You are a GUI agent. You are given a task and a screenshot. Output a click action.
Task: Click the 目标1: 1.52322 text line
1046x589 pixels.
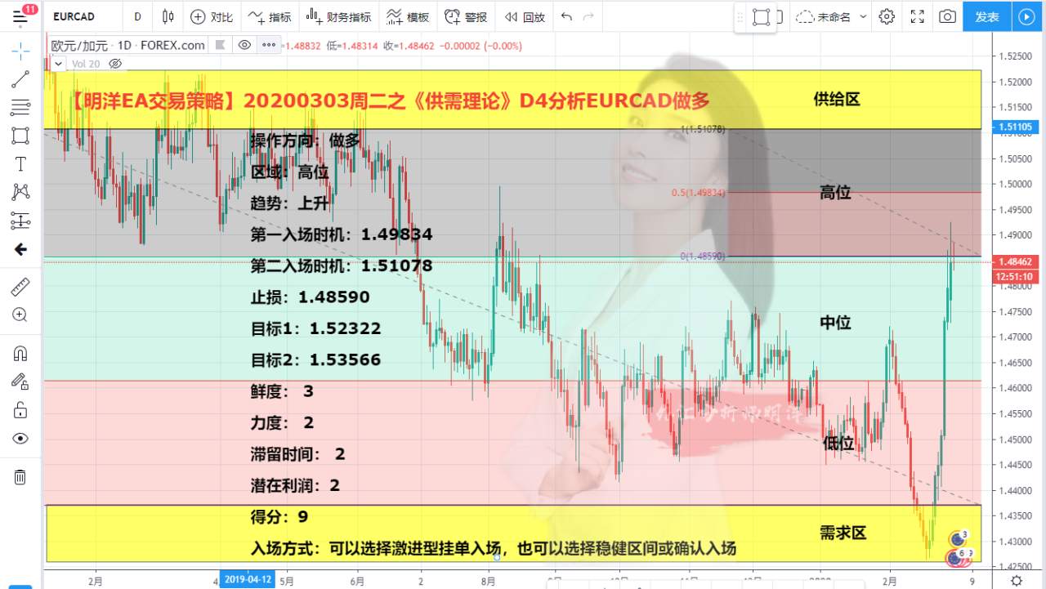click(x=315, y=328)
